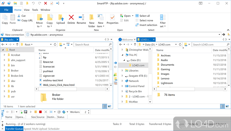Viewport: 231px width, 131px height.
Task: Click the connect go arrow beside address bar
Action: pos(223,34)
